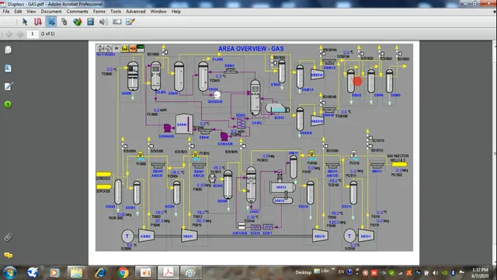Open the Forms menu

pyautogui.click(x=99, y=12)
